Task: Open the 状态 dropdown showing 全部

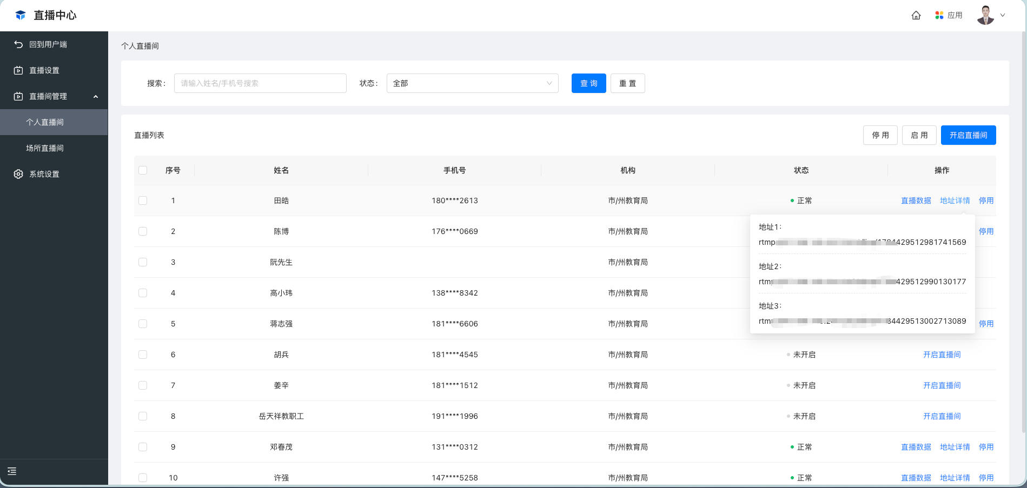Action: tap(472, 83)
